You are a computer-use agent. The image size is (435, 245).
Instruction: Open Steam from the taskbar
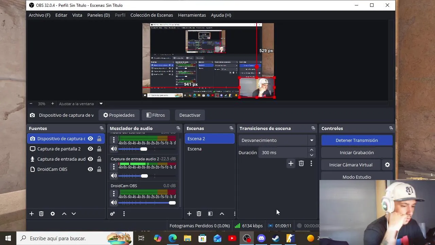[276, 238]
